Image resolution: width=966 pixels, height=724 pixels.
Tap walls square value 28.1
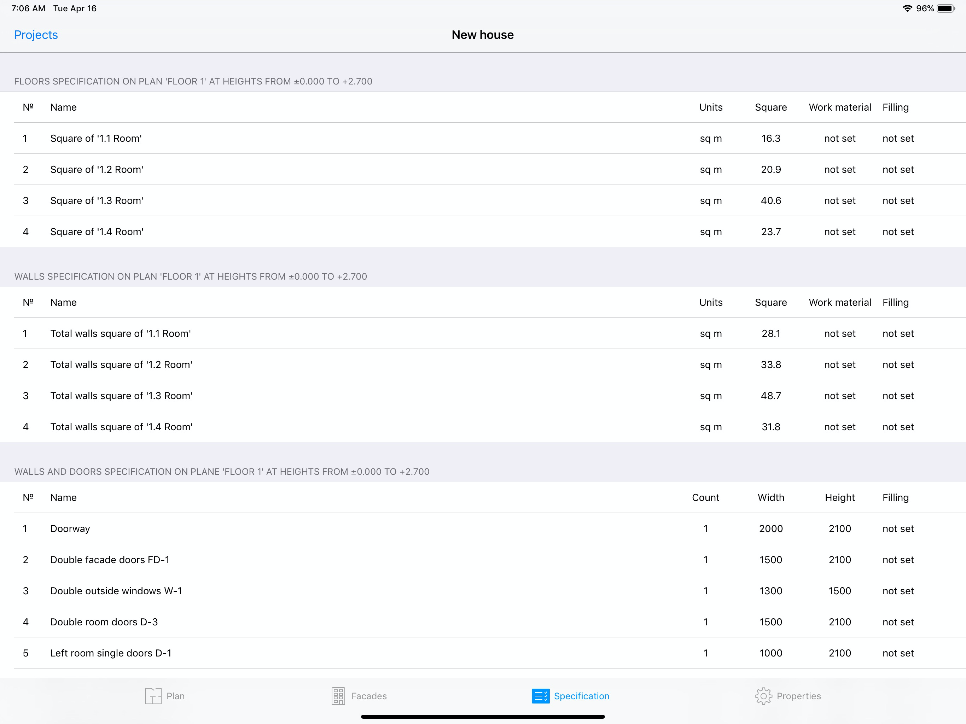coord(771,333)
